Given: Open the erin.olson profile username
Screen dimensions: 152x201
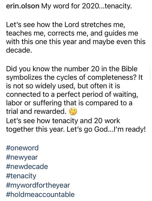Looking at the screenshot, I should point(23,6).
